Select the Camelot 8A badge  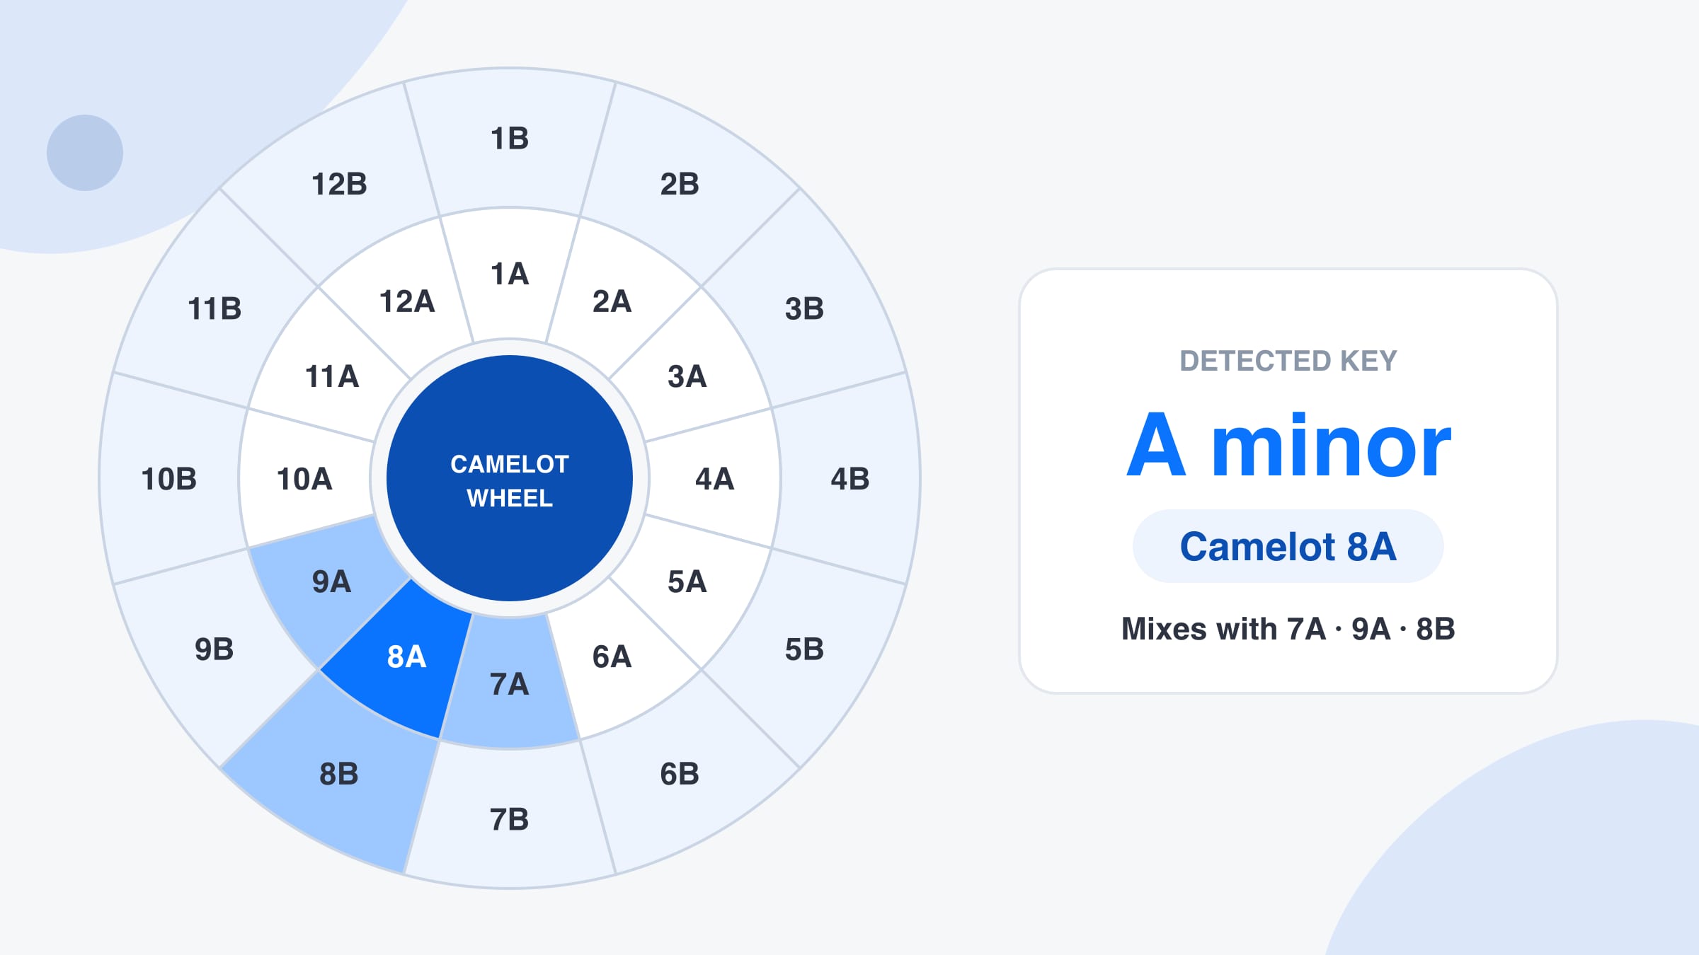pos(1288,546)
